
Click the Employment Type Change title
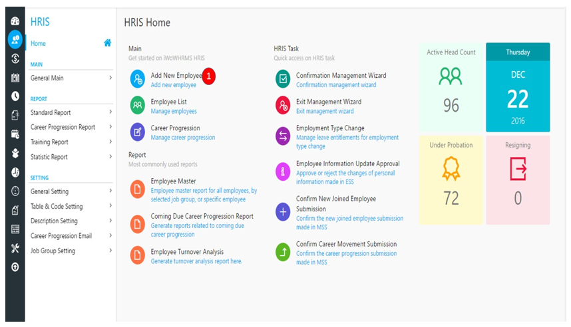click(330, 128)
